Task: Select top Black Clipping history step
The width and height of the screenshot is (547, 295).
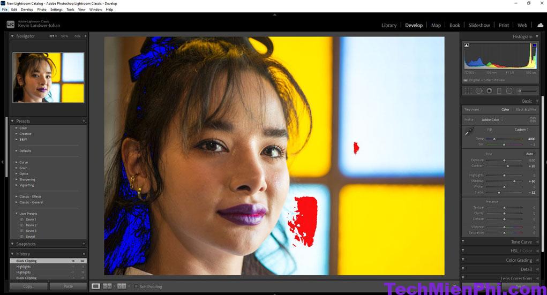Action: (x=48, y=261)
